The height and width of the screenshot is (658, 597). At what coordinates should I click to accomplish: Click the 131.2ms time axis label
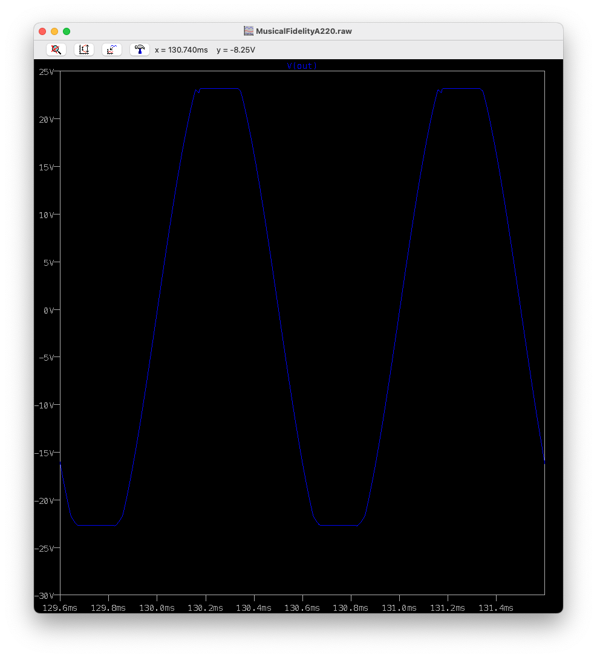[x=448, y=608]
